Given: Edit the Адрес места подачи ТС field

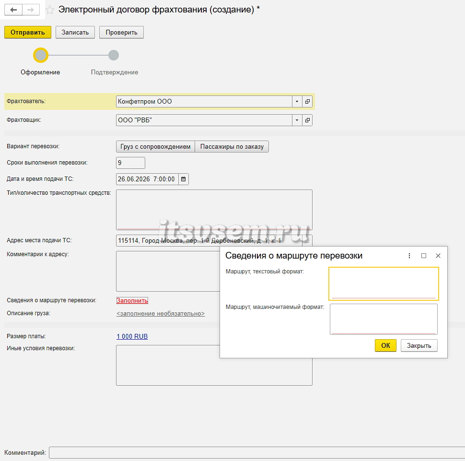Looking at the screenshot, I should (x=209, y=241).
